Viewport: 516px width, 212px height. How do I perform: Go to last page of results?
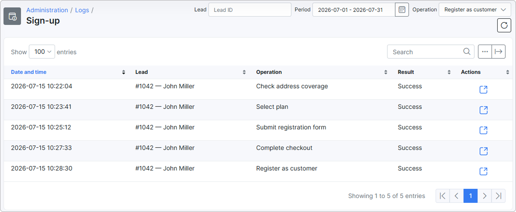pyautogui.click(x=499, y=196)
